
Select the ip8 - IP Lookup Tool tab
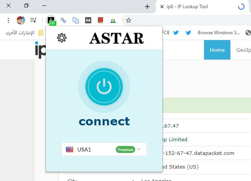pos(202,7)
